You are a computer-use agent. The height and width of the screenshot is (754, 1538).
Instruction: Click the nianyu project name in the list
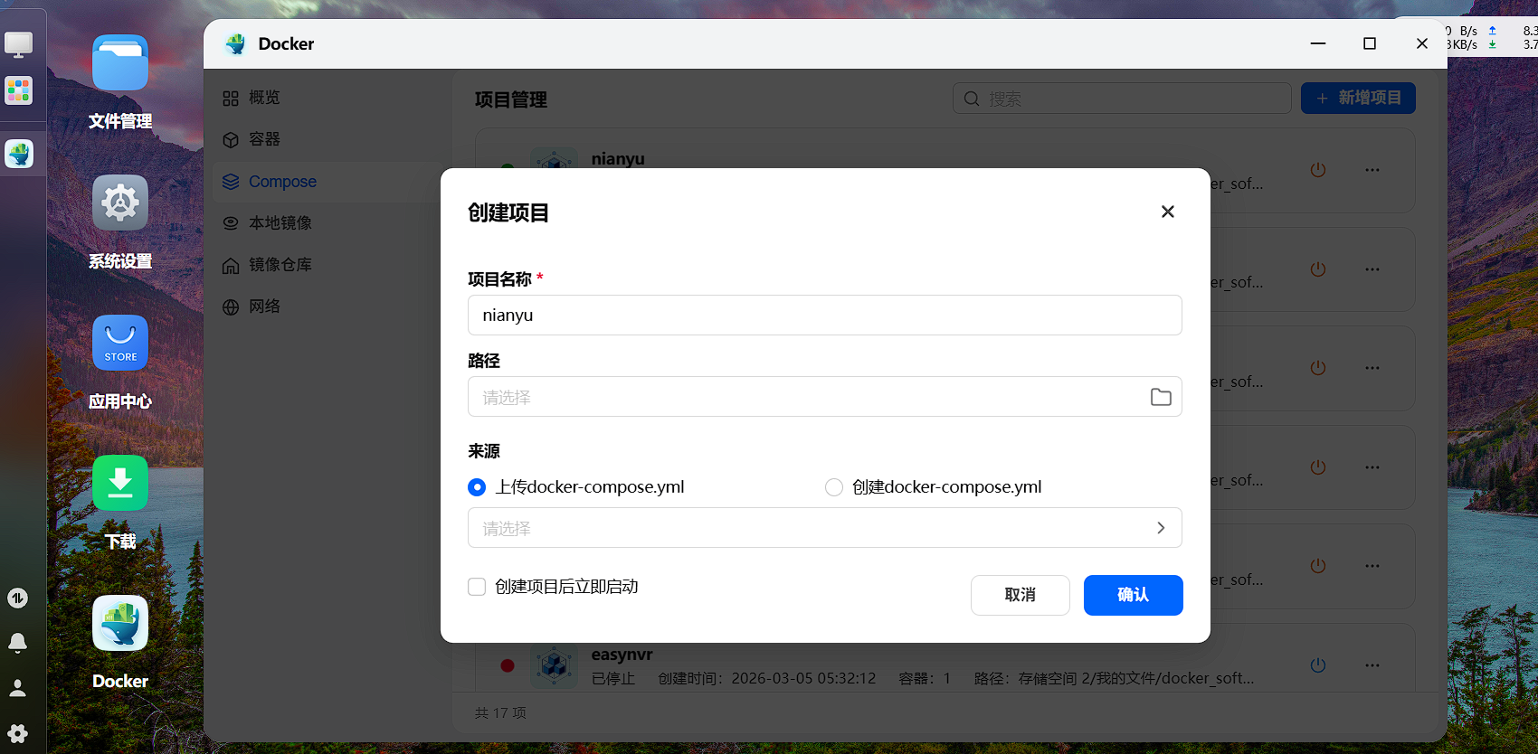pyautogui.click(x=618, y=159)
